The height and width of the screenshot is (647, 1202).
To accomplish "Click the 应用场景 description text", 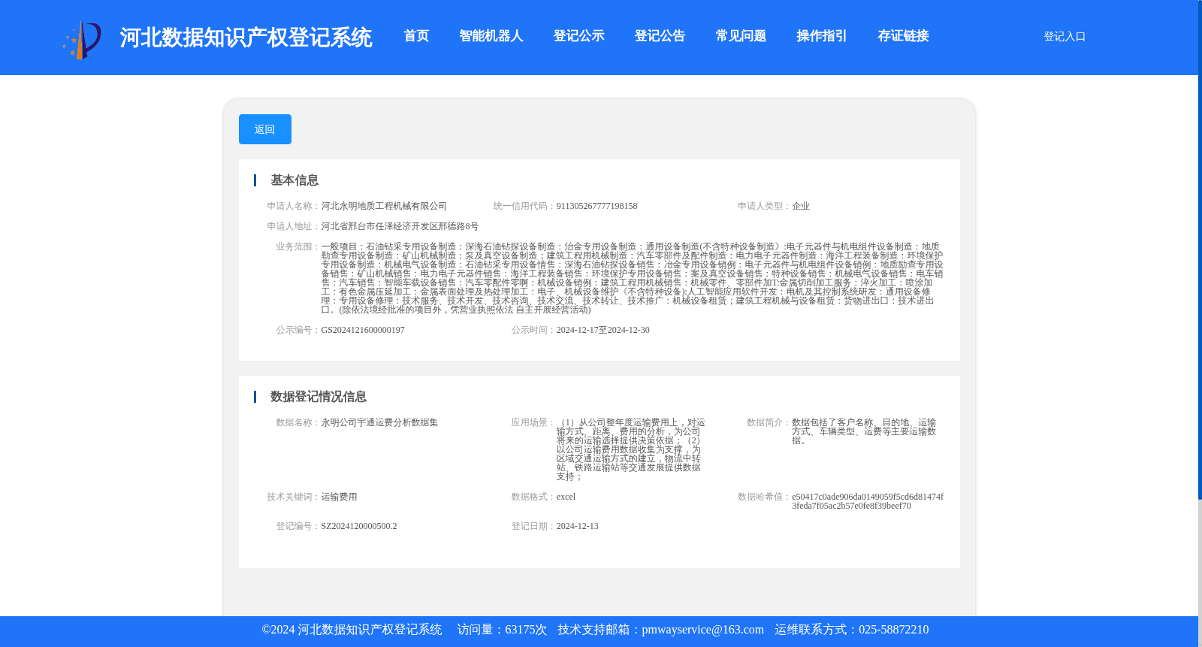I will coord(631,449).
